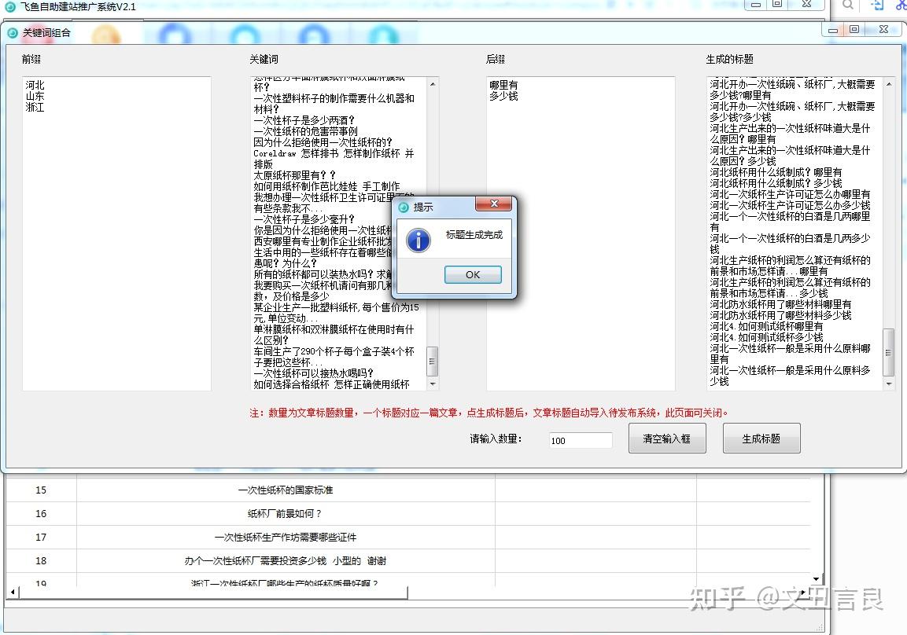
Task: Click inside the 前缀 text box
Action: pos(116,233)
